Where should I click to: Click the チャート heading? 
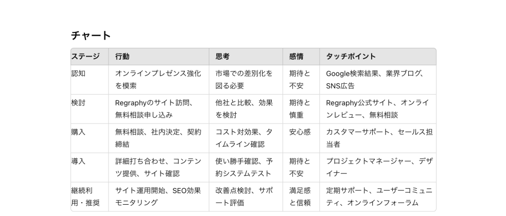pyautogui.click(x=91, y=35)
